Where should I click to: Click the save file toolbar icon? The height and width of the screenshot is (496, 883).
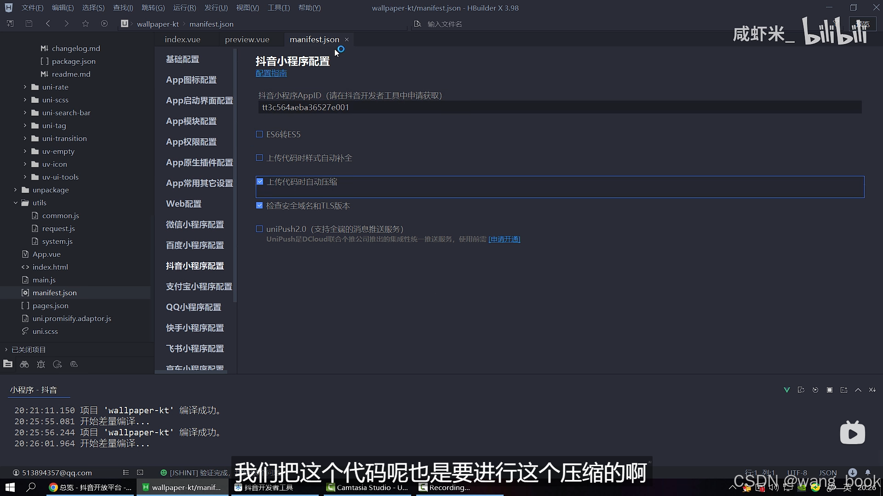click(x=29, y=23)
